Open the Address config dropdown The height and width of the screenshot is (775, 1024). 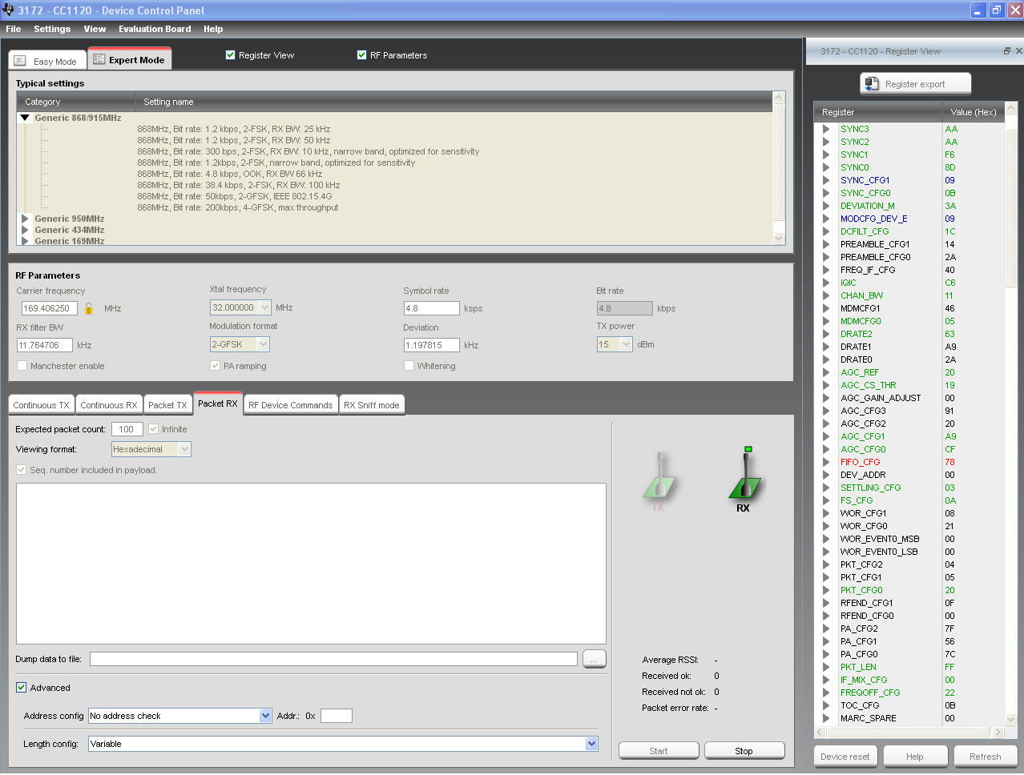click(265, 716)
